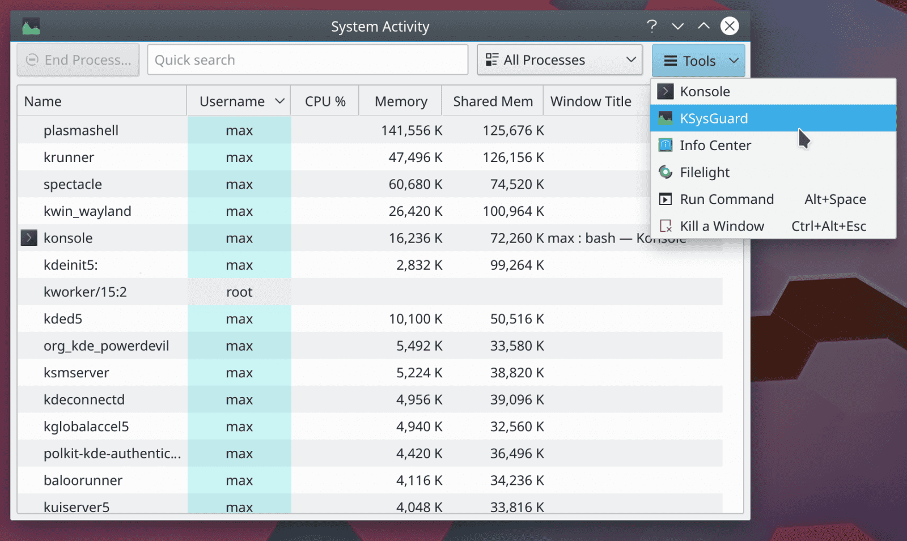Click the Kill a Window icon
Screen dimensions: 907x541
664,225
